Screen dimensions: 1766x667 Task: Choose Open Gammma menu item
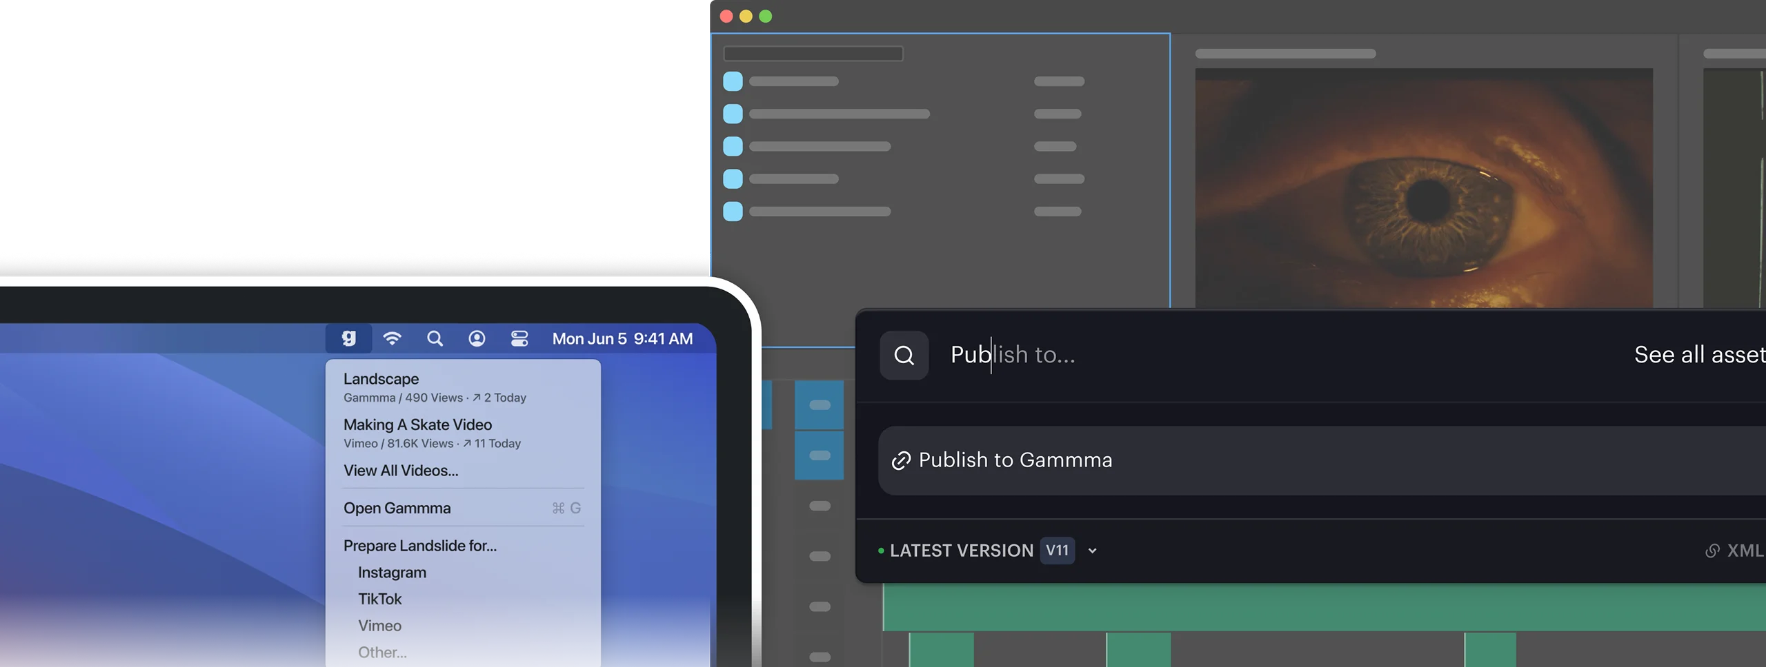coord(462,508)
